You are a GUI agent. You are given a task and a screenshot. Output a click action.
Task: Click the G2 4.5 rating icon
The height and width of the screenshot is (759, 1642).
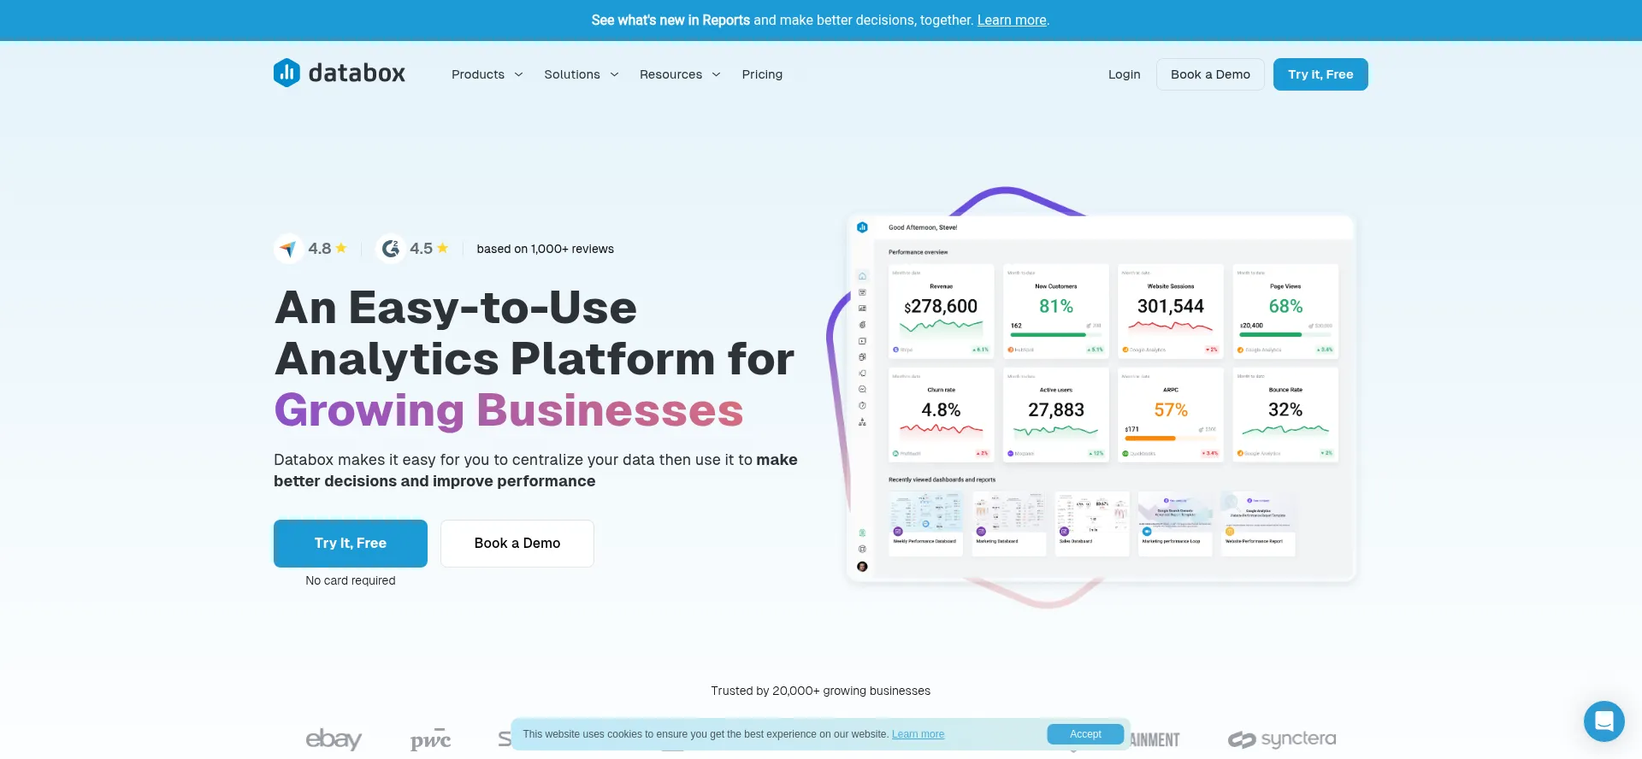click(x=391, y=249)
